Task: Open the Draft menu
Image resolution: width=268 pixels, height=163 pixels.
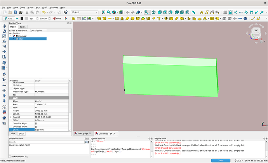Action: pyautogui.click(x=45, y=7)
